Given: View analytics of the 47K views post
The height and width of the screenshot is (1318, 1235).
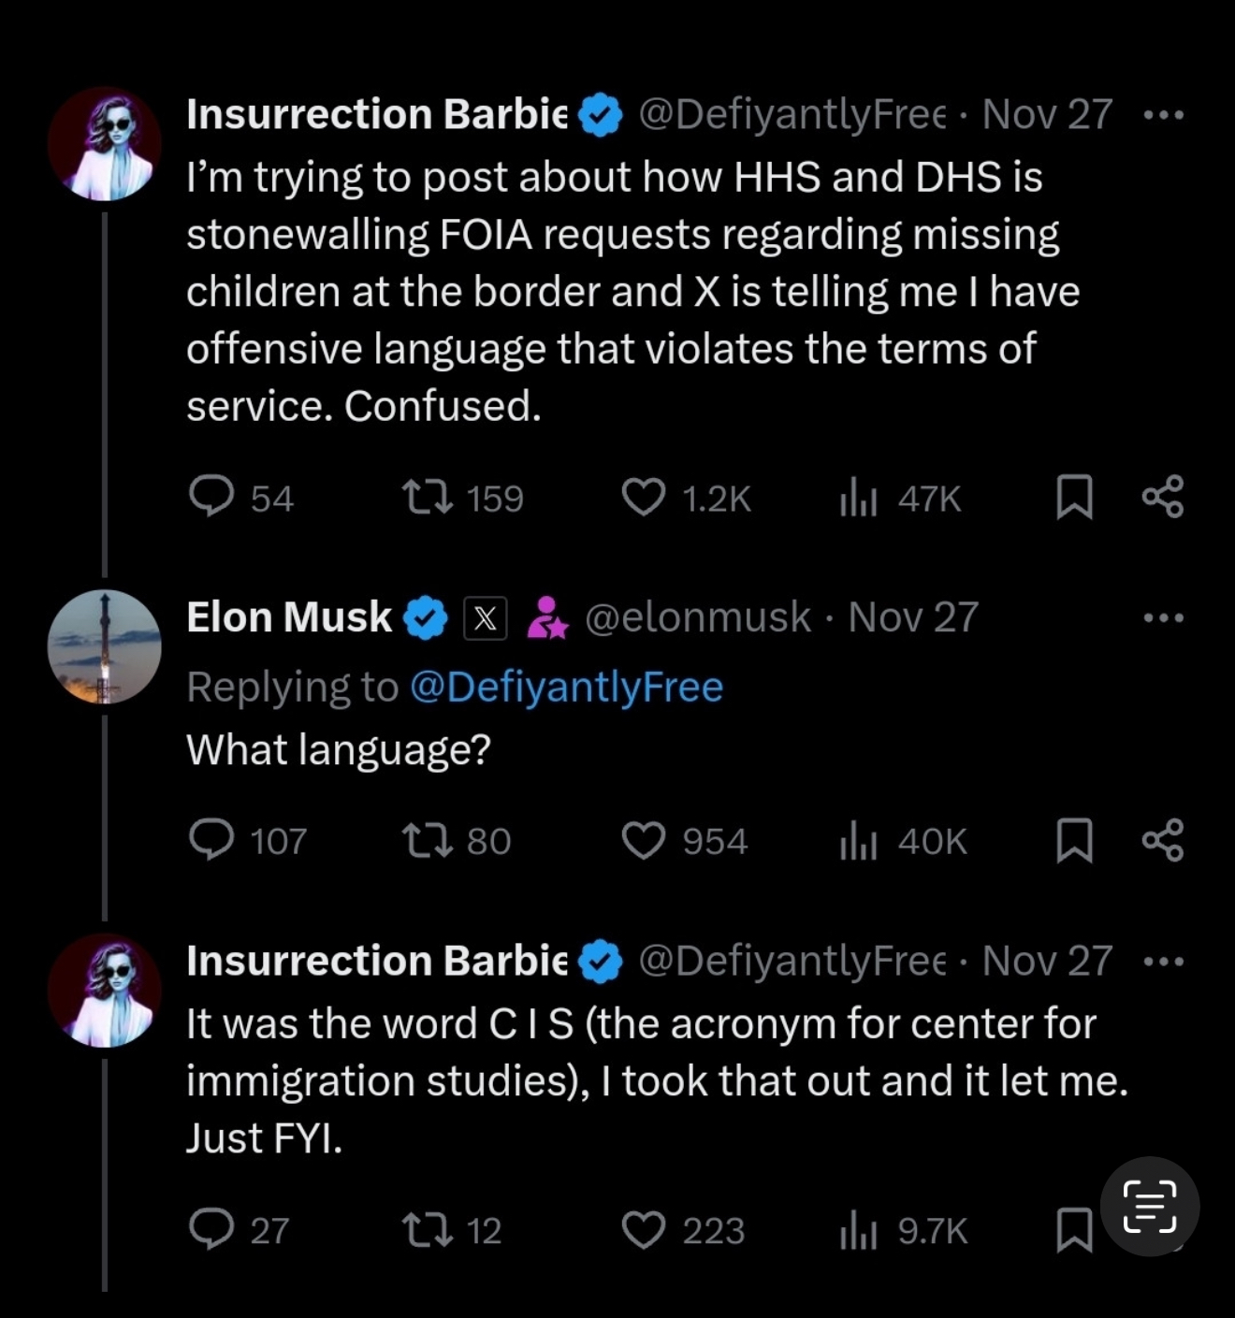Looking at the screenshot, I should coord(858,497).
